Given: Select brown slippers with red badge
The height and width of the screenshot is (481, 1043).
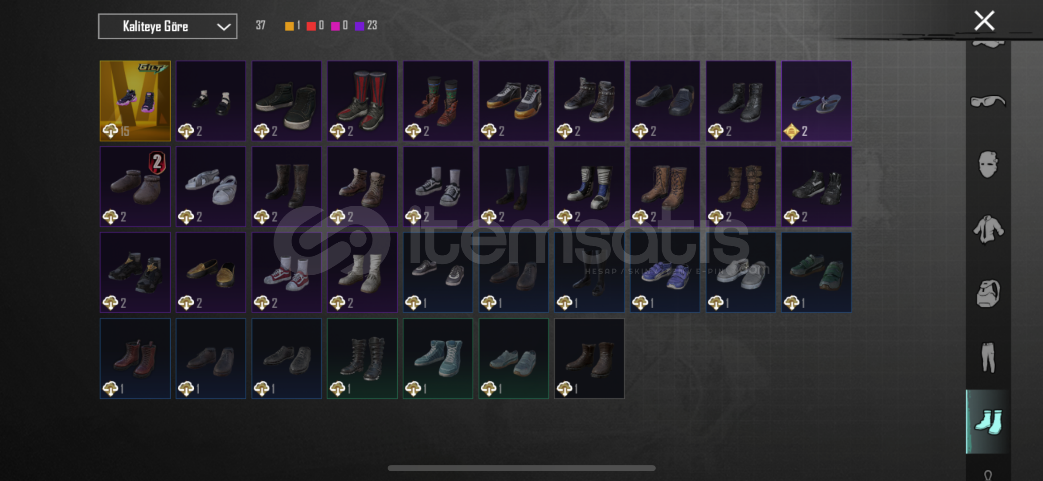Looking at the screenshot, I should 135,187.
